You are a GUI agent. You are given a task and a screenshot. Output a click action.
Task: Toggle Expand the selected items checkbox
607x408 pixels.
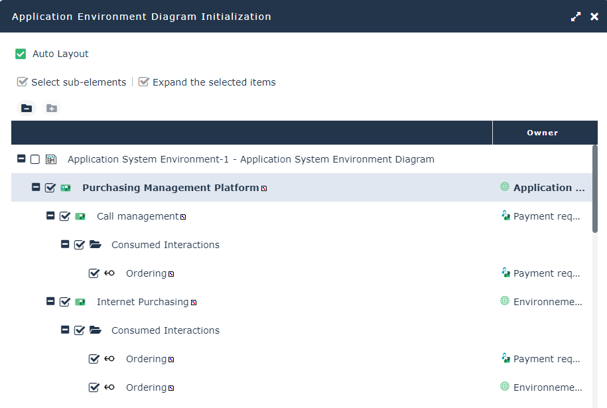(143, 82)
